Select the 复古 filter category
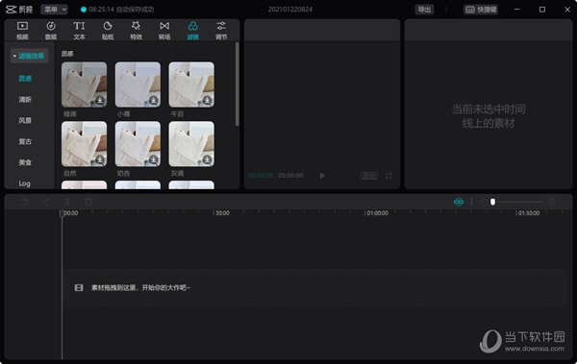The height and width of the screenshot is (364, 577). (25, 141)
